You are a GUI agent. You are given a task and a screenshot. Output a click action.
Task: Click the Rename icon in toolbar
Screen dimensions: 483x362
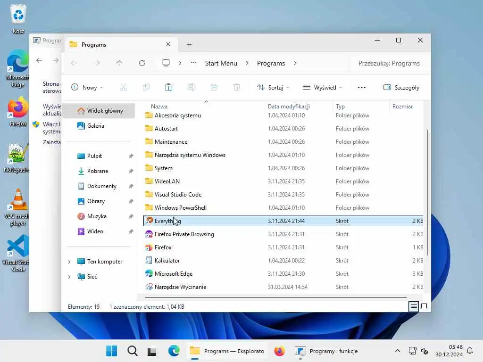192,87
